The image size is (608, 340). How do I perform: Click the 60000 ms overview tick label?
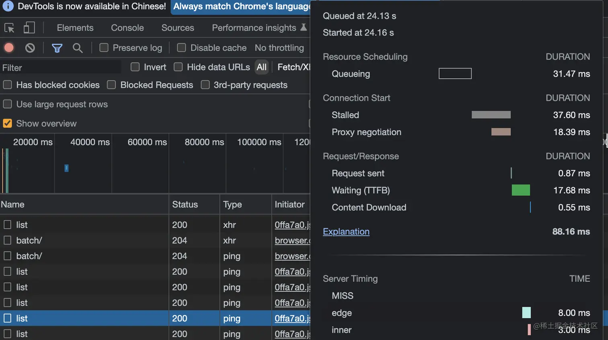click(x=147, y=142)
